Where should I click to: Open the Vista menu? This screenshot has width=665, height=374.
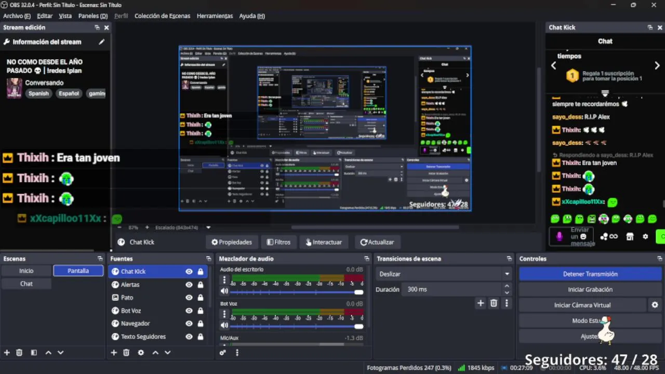click(65, 16)
